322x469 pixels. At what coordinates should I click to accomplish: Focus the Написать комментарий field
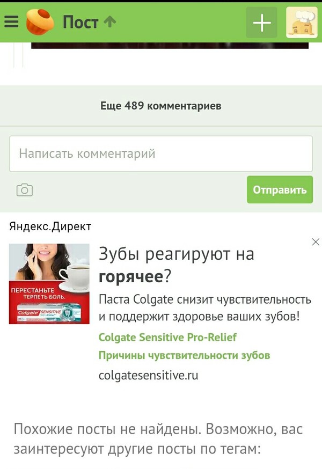click(161, 154)
